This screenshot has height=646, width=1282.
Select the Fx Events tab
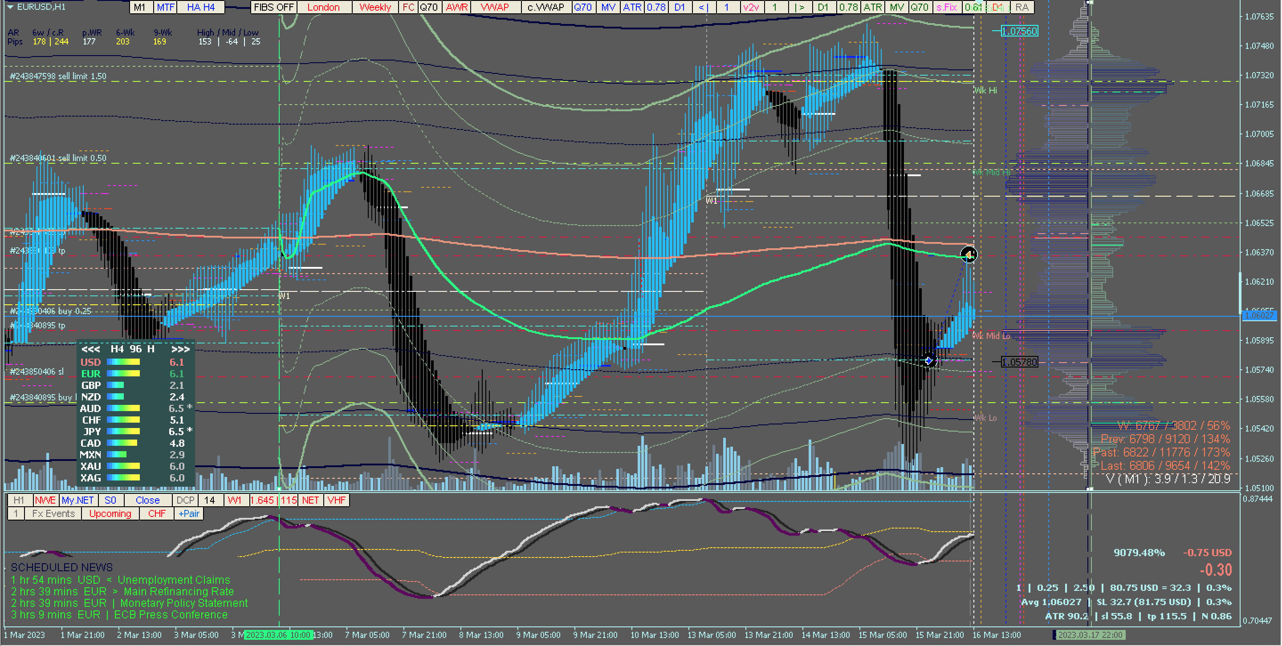(x=53, y=514)
